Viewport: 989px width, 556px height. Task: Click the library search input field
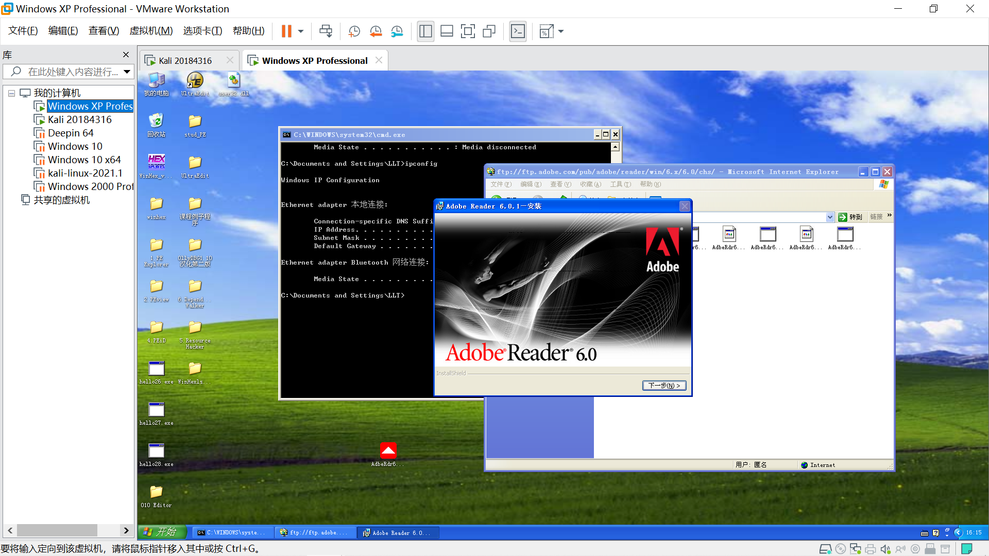coord(72,72)
